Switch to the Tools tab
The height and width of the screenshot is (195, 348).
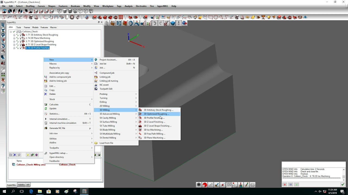tap(18, 27)
